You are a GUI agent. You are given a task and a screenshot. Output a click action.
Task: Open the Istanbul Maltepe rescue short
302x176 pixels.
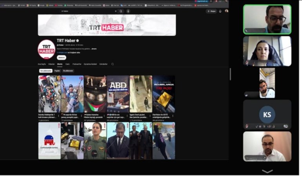[49, 94]
